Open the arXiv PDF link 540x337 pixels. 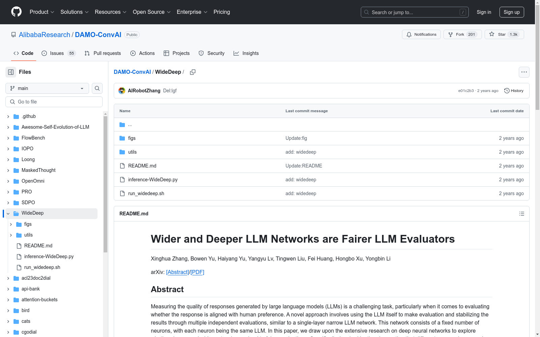click(x=197, y=272)
